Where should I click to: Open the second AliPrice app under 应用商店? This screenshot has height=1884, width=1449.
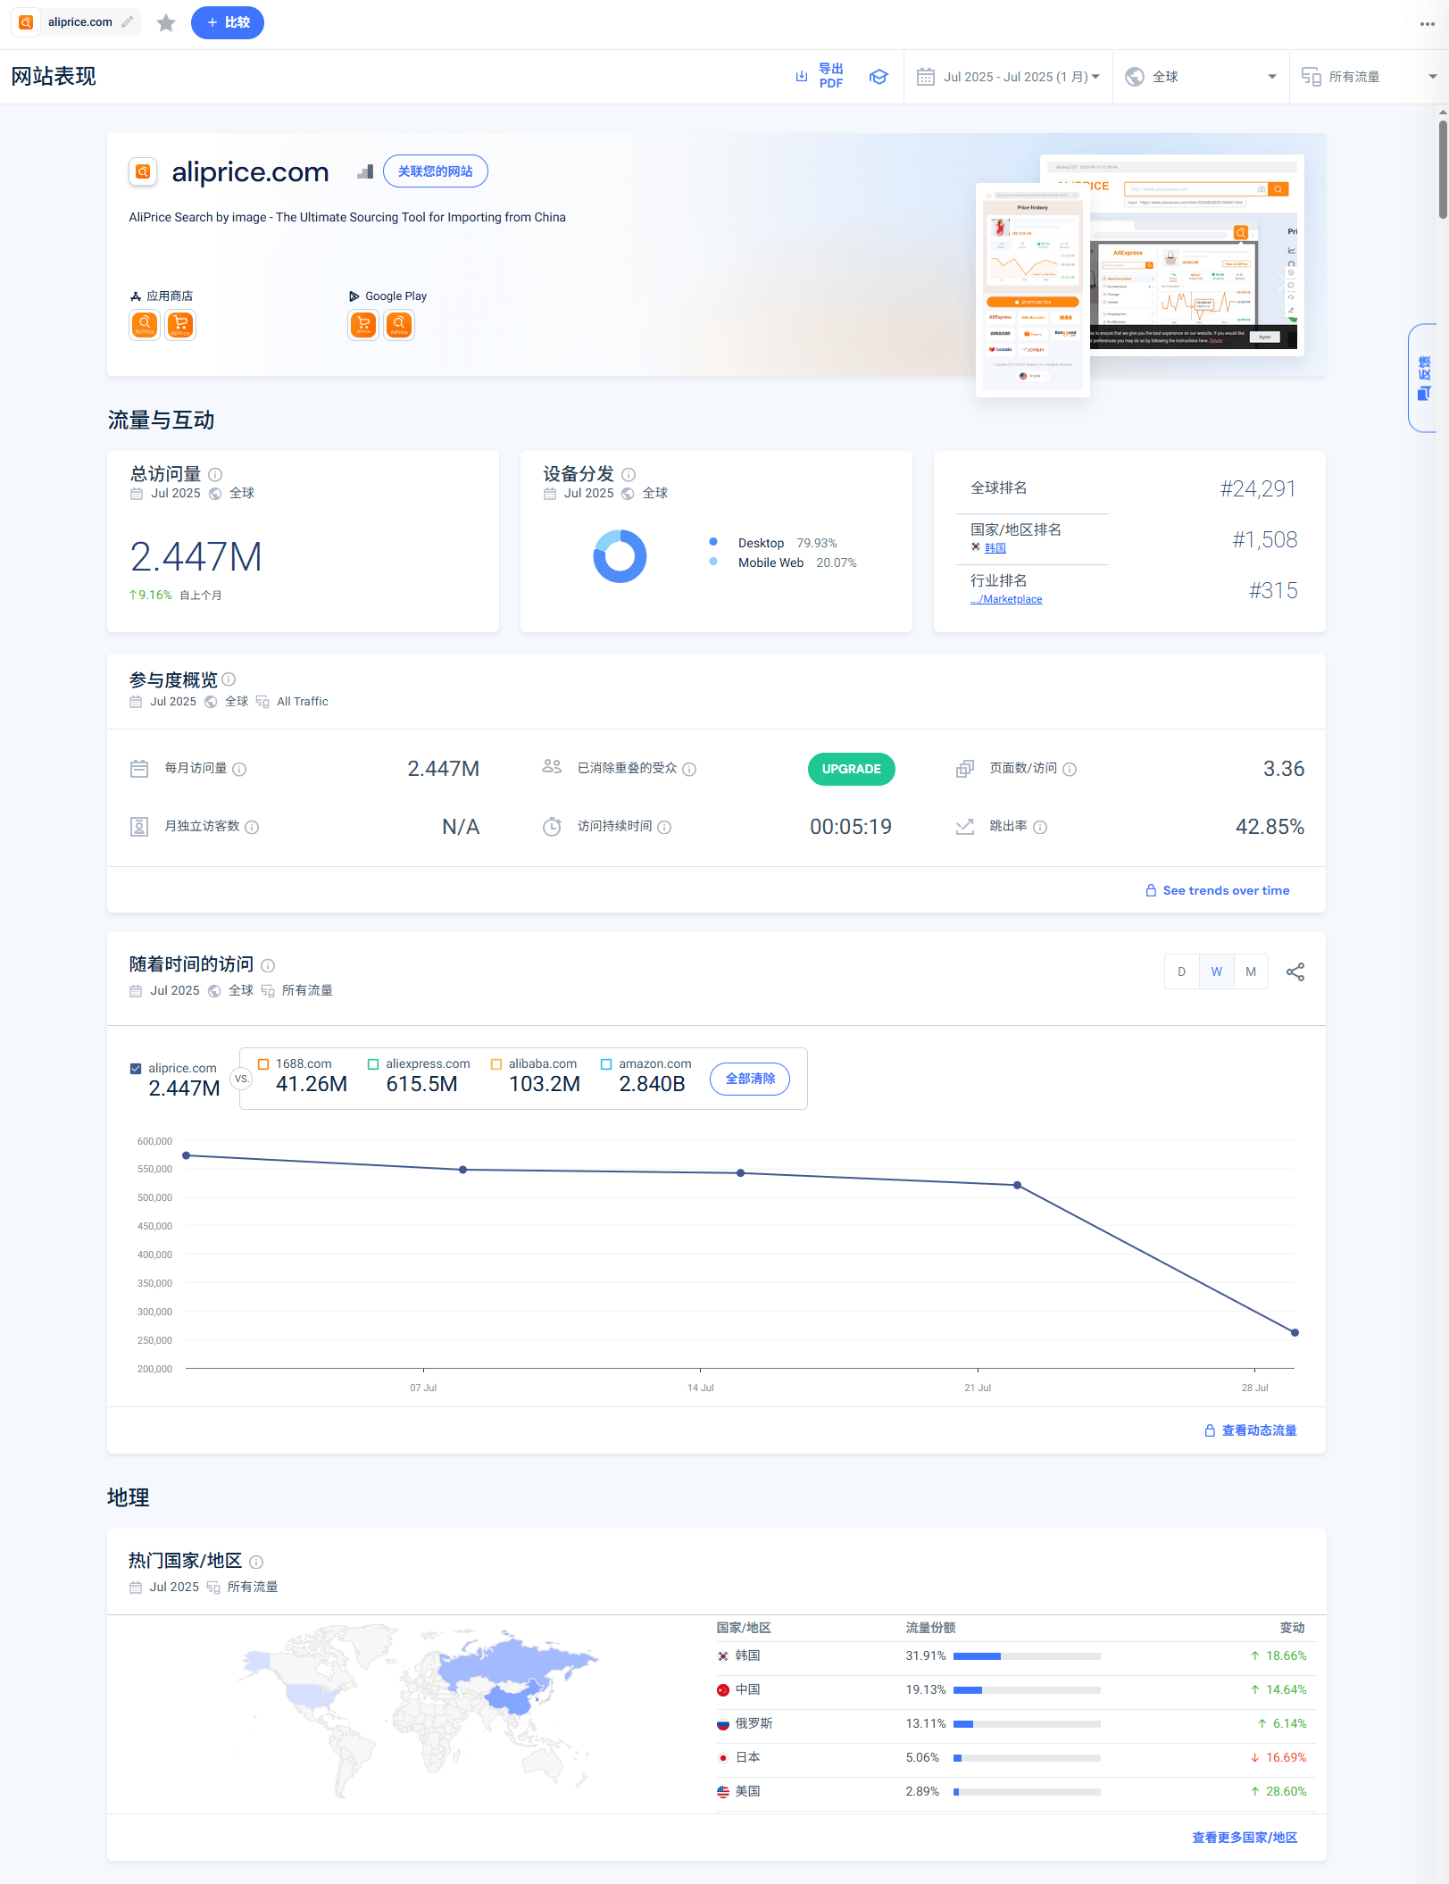tap(180, 325)
